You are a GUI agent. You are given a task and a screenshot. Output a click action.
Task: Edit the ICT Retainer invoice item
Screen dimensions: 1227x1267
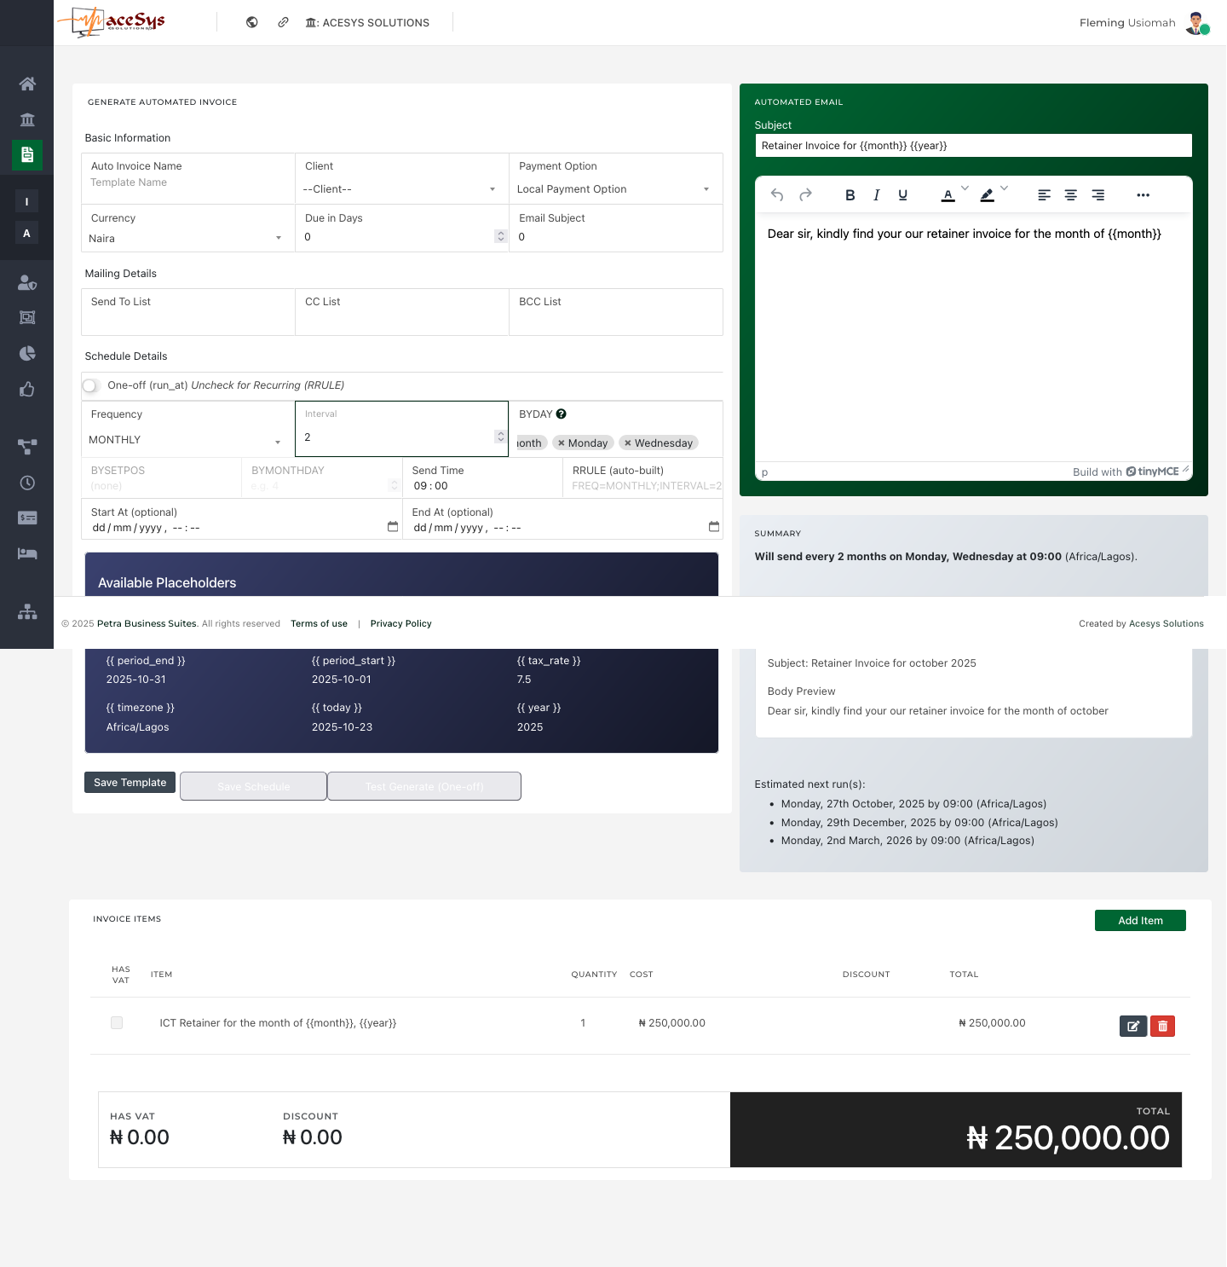click(x=1132, y=1027)
